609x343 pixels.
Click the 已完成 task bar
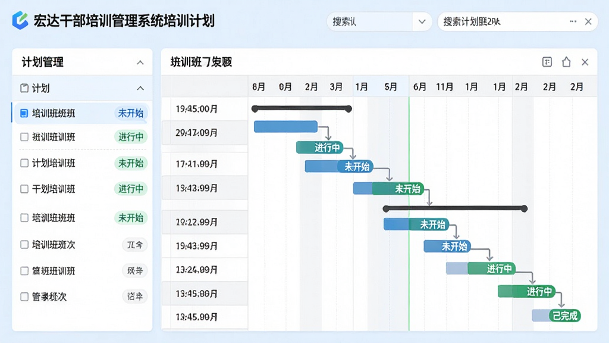pyautogui.click(x=556, y=316)
